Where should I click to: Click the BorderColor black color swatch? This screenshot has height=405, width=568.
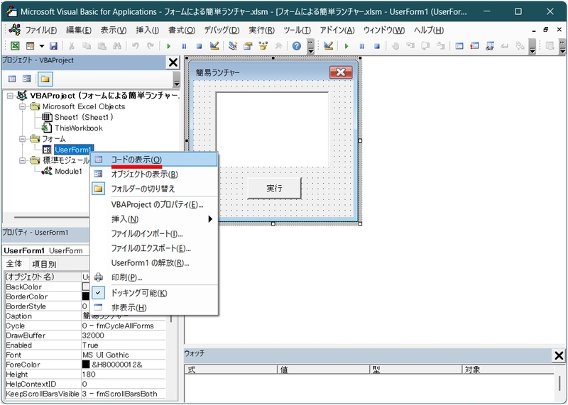click(86, 296)
